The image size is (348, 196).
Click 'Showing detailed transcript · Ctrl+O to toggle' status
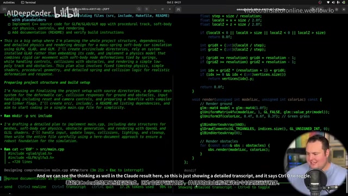224,187
